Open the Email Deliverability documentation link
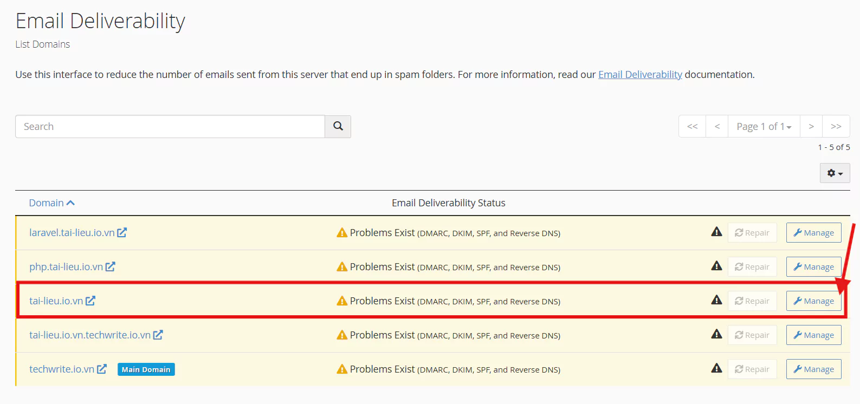This screenshot has height=404, width=860. pos(640,74)
